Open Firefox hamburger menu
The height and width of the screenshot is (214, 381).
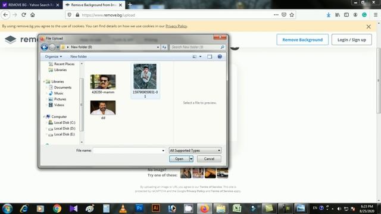[376, 15]
